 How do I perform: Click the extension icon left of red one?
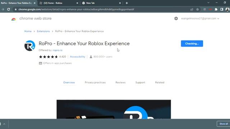click(x=204, y=9)
